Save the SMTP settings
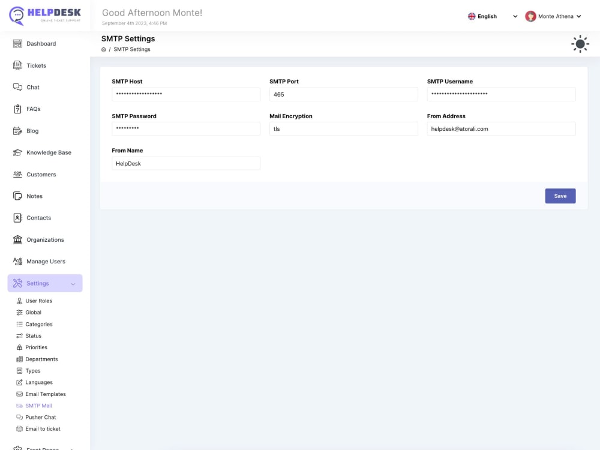Viewport: 600px width, 450px height. pyautogui.click(x=560, y=196)
